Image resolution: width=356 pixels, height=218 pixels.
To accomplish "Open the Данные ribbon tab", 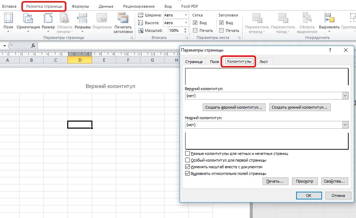I will click(x=106, y=6).
